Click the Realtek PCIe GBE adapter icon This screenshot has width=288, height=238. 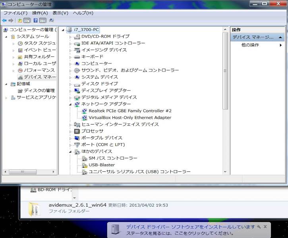pyautogui.click(x=85, y=111)
